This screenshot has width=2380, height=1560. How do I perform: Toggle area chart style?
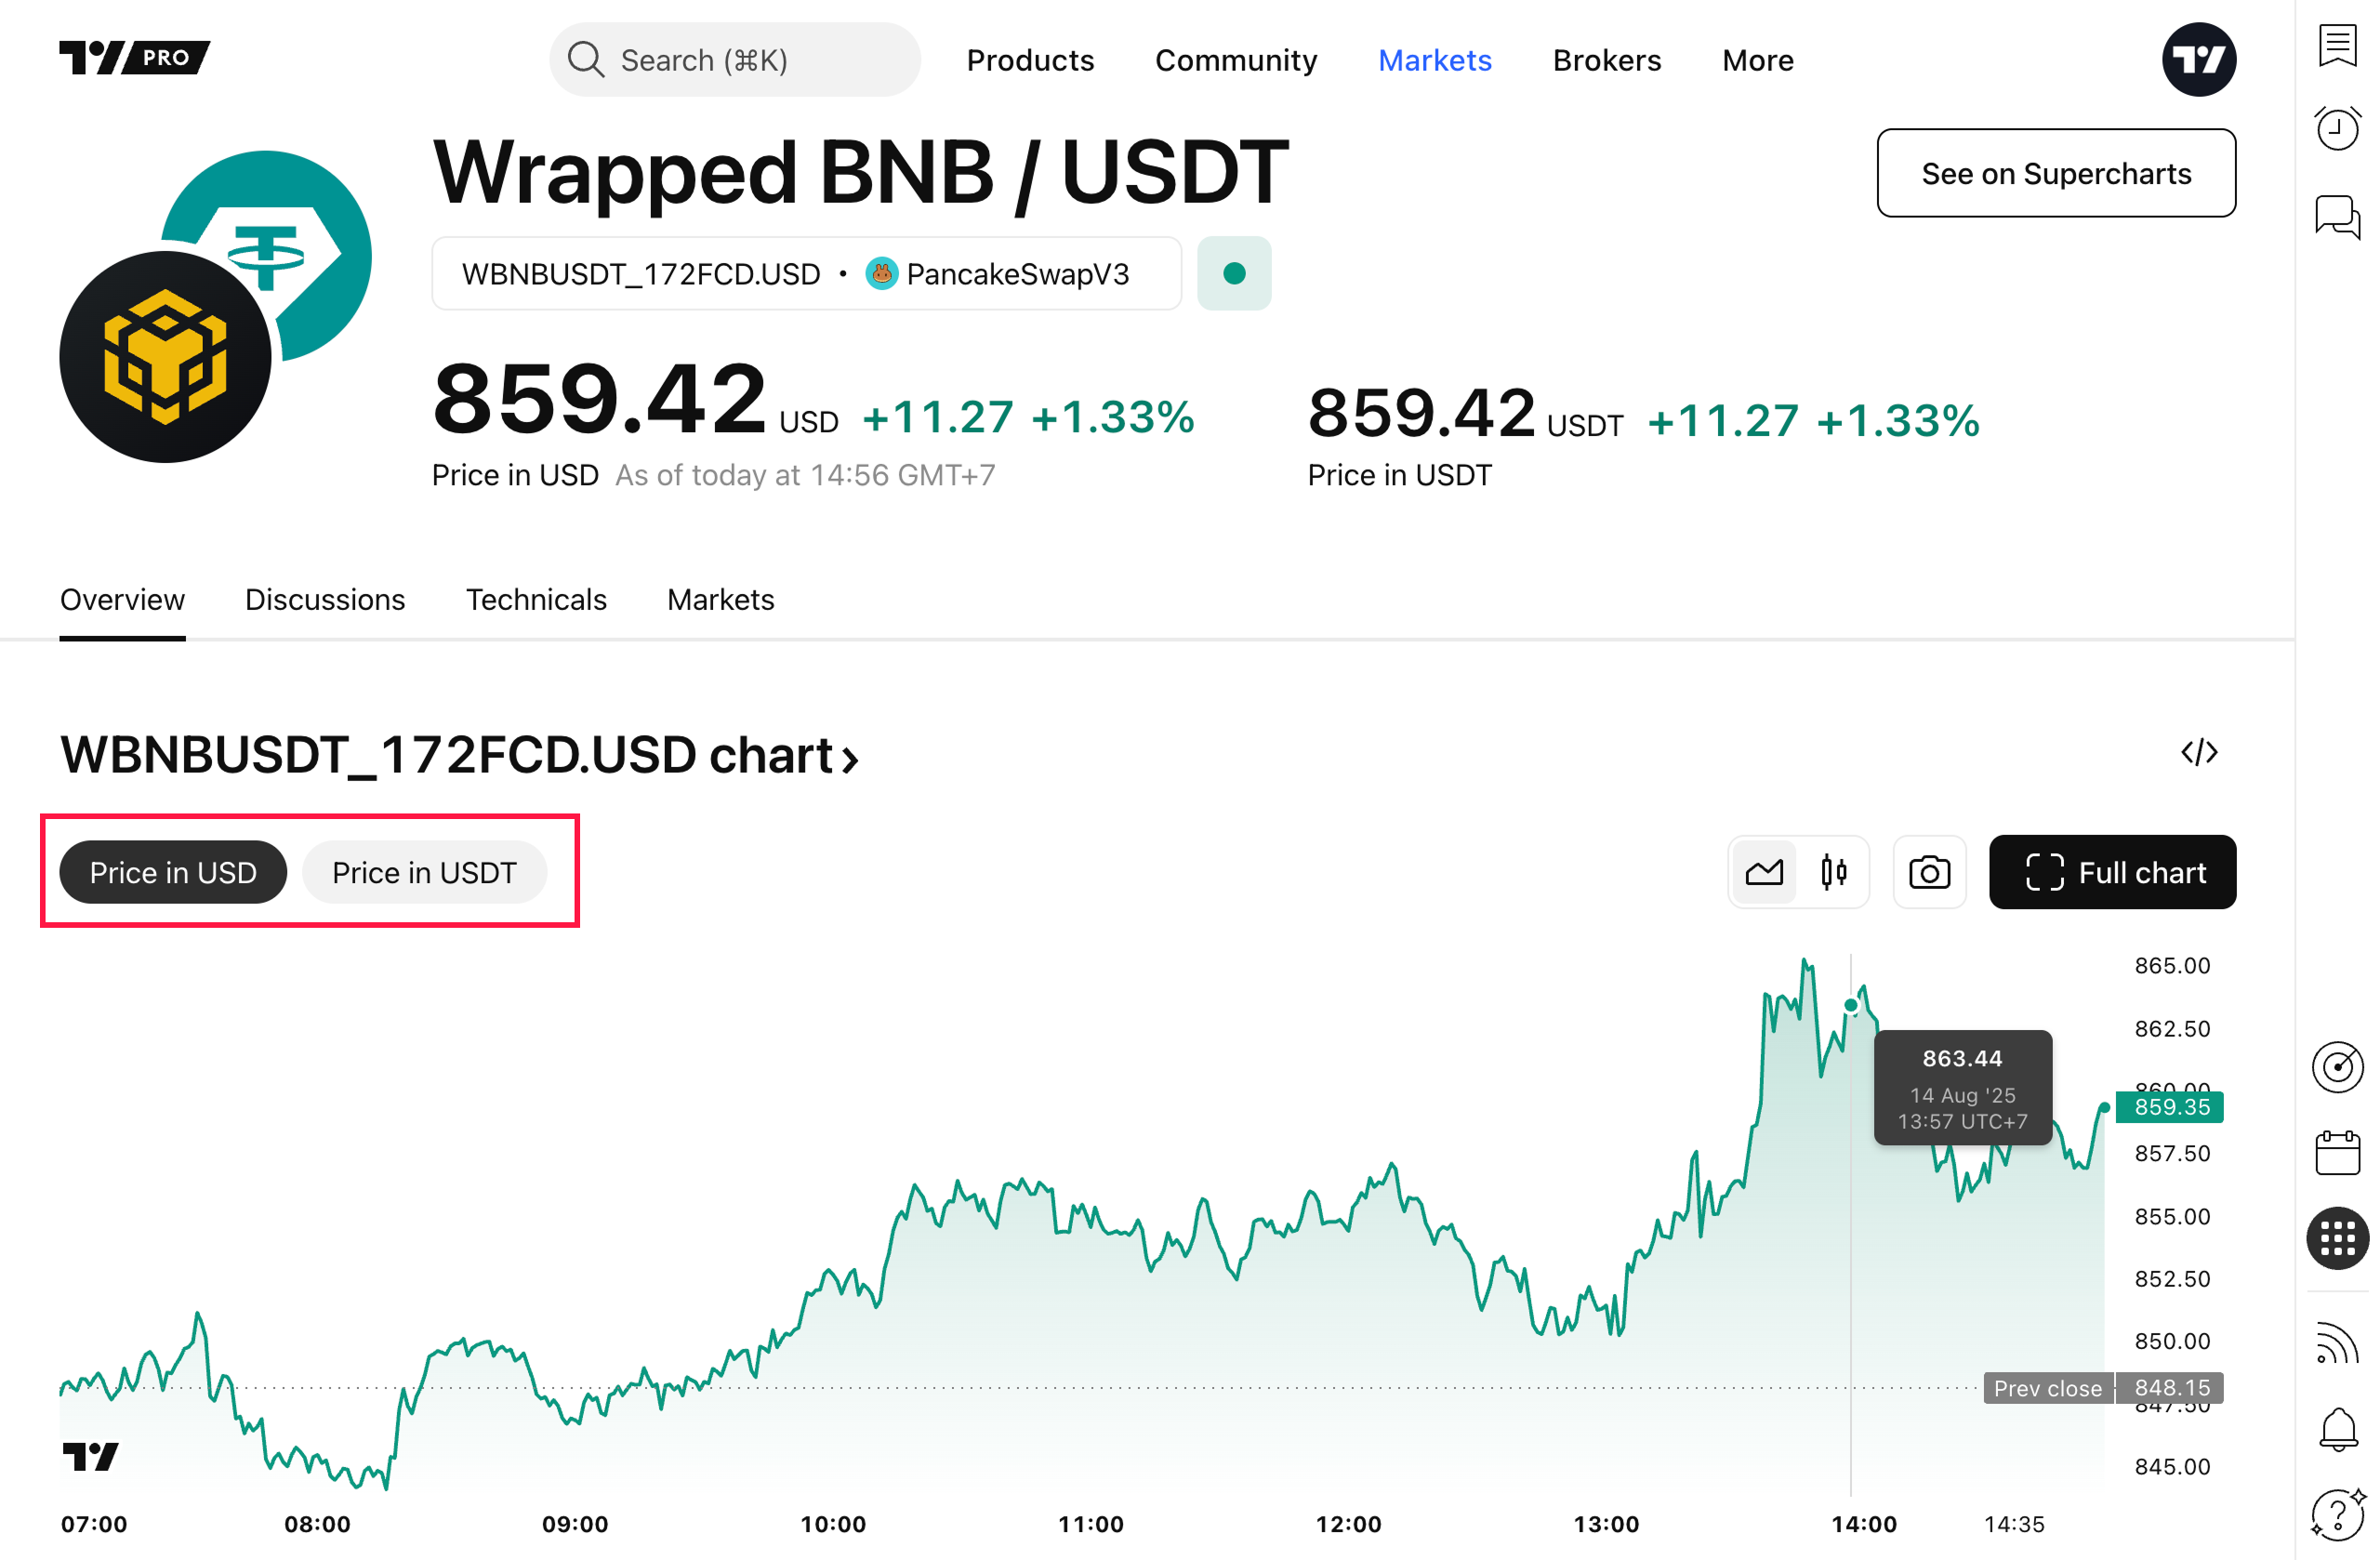point(1764,872)
